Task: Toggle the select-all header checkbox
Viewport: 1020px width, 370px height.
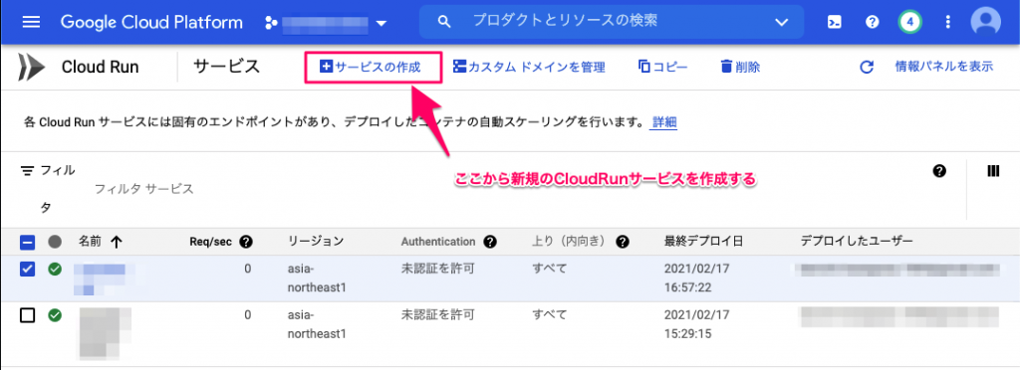Action: click(x=27, y=242)
